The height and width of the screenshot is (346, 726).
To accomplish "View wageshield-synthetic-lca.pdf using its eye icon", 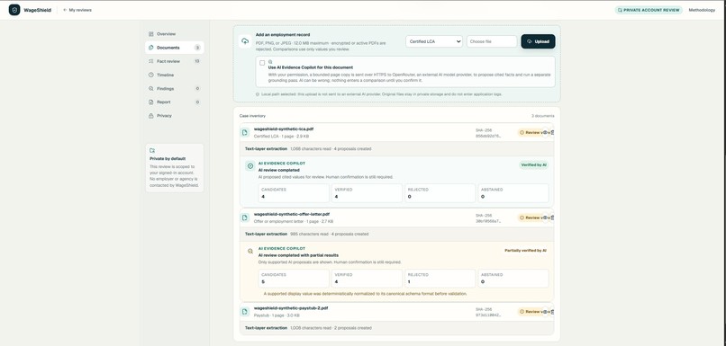I will [x=545, y=133].
